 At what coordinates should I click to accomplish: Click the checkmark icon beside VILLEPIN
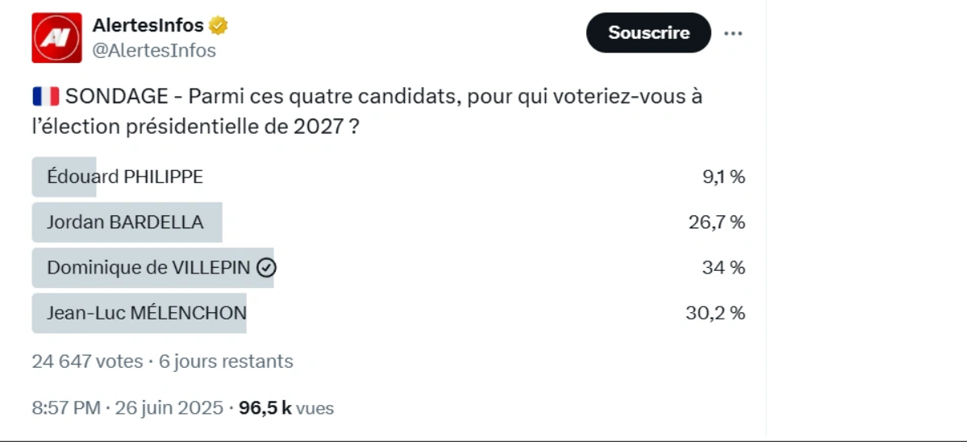[266, 268]
